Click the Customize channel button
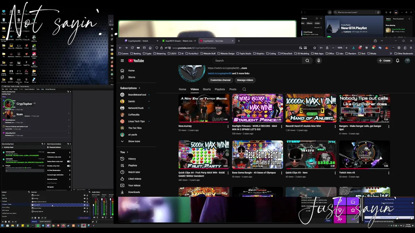Image resolution: width=415 pixels, height=233 pixels. [220, 80]
